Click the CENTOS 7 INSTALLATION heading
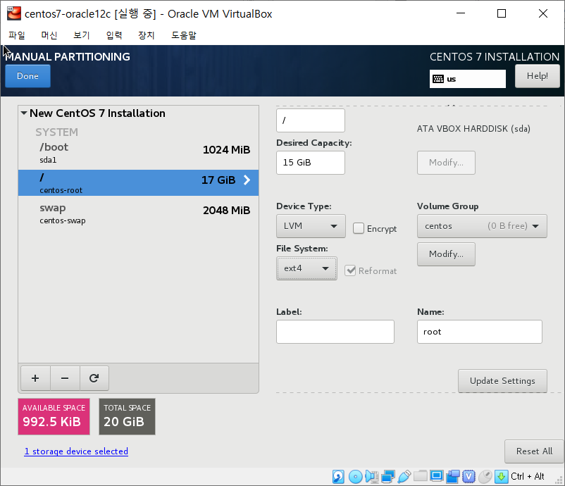This screenshot has width=565, height=486. pyautogui.click(x=495, y=56)
